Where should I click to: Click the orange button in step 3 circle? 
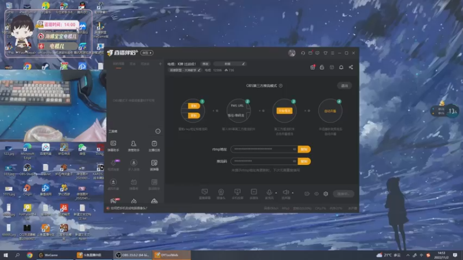click(x=285, y=111)
